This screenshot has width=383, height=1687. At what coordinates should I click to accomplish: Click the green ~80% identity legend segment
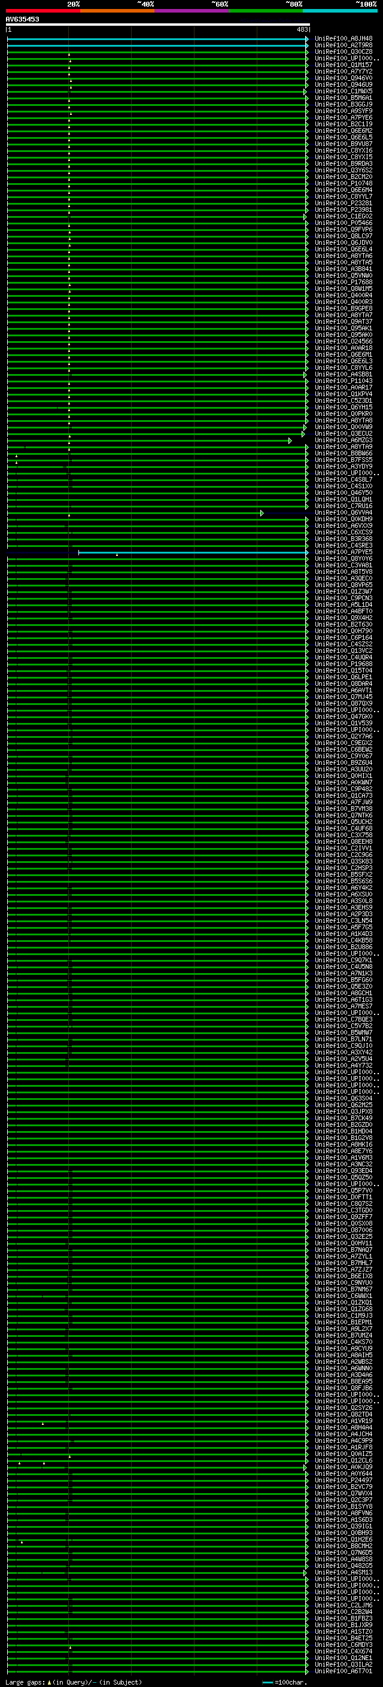(x=266, y=11)
